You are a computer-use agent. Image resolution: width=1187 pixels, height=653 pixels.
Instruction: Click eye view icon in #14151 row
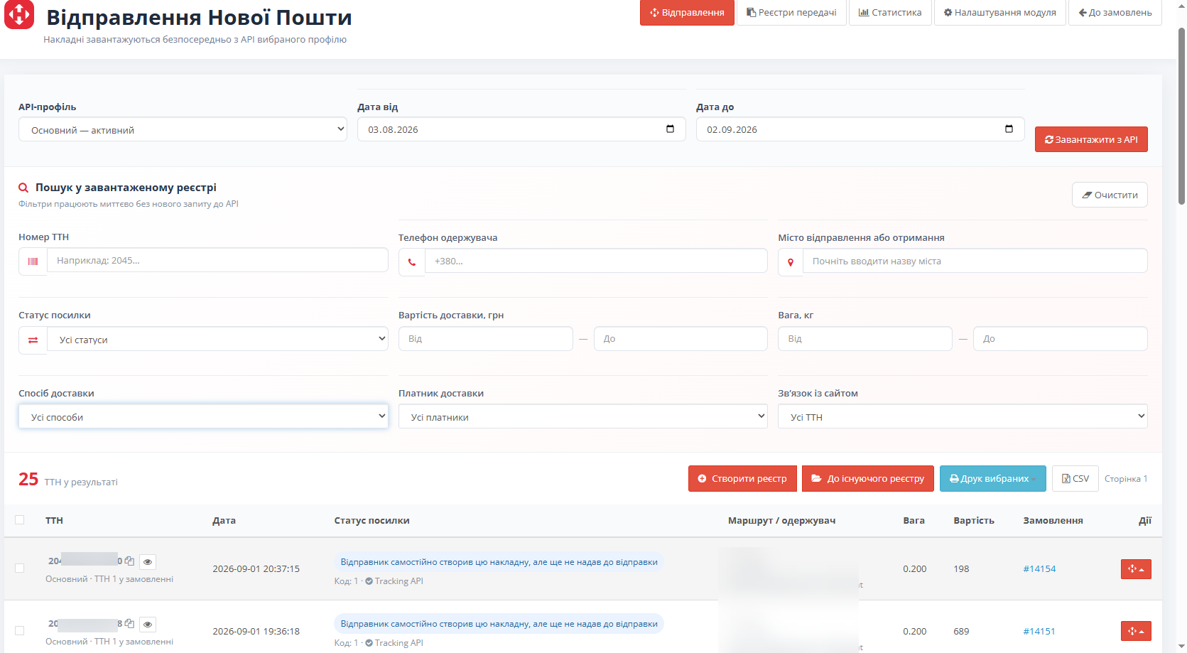(148, 625)
